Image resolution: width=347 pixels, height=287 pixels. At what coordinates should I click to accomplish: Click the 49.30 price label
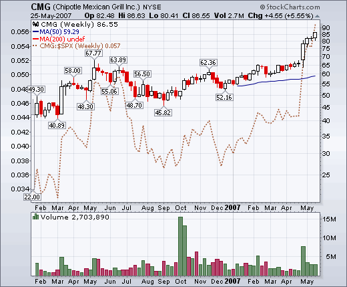36,90
